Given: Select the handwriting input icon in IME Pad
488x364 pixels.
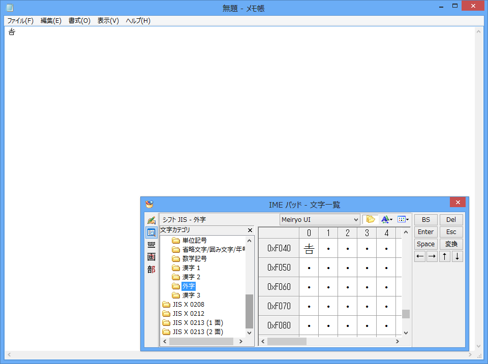Looking at the screenshot, I should (151, 220).
